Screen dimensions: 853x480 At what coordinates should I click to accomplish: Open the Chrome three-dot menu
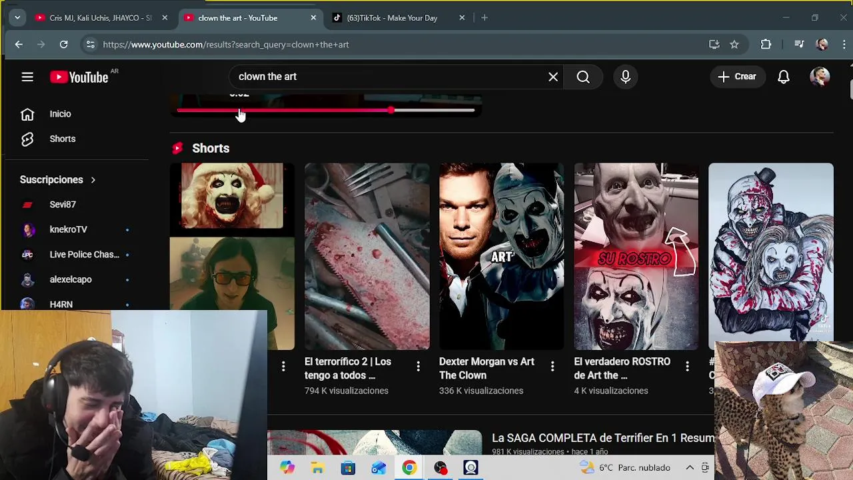coord(844,45)
